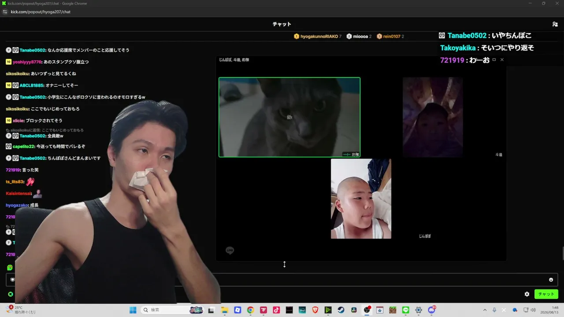Open volume control in system tray
The width and height of the screenshot is (564, 317).
click(x=533, y=310)
